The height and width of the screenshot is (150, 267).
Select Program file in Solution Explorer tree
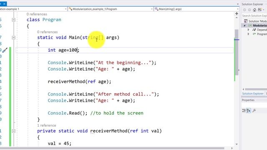[259, 34]
